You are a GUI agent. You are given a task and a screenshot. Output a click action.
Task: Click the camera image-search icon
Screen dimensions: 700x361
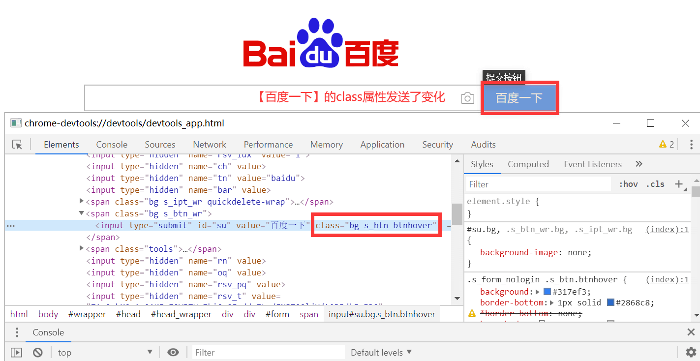click(x=467, y=98)
